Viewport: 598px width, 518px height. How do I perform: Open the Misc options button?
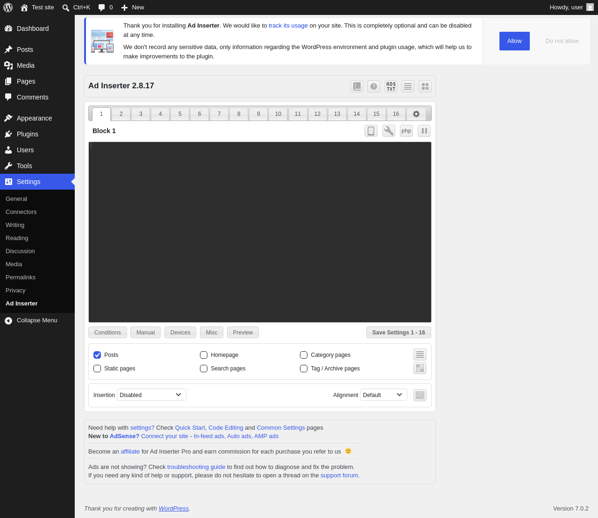[x=212, y=333]
